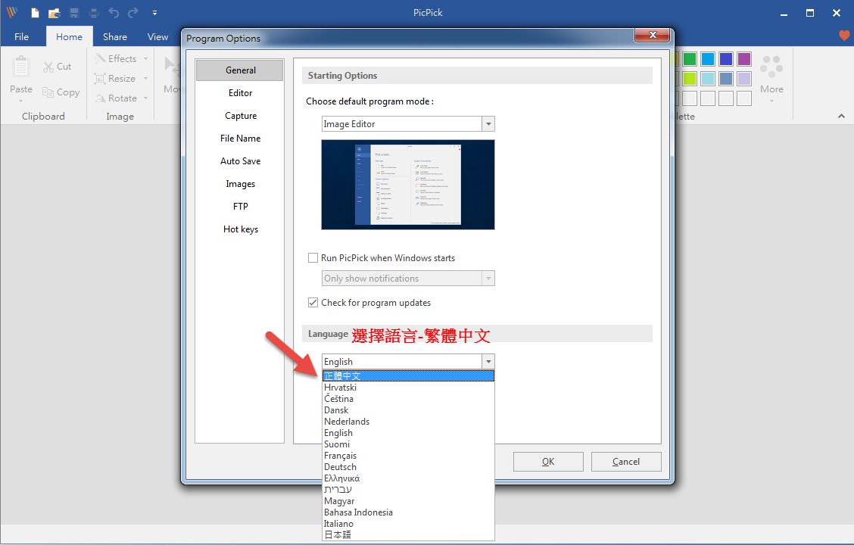Expand the Rotate dropdown
Image resolution: width=854 pixels, height=545 pixels.
pos(145,98)
